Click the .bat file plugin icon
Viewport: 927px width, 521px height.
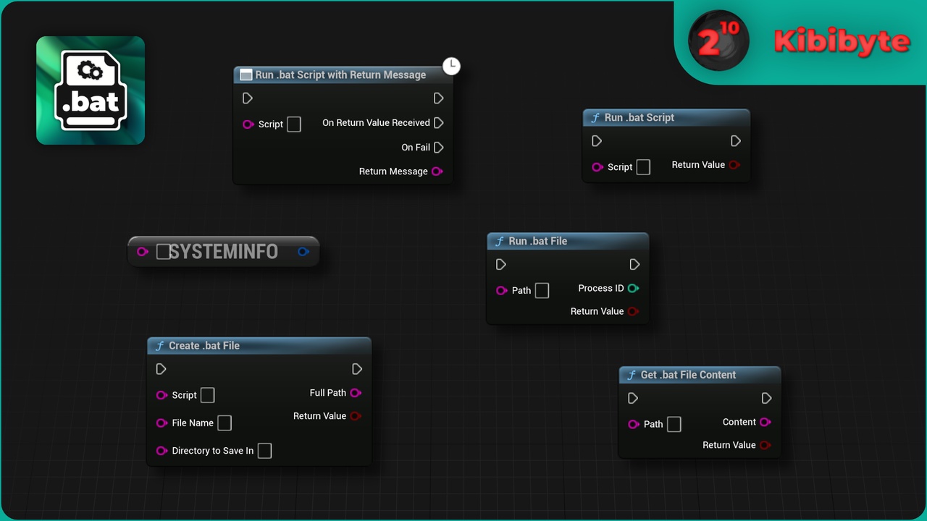click(x=91, y=90)
